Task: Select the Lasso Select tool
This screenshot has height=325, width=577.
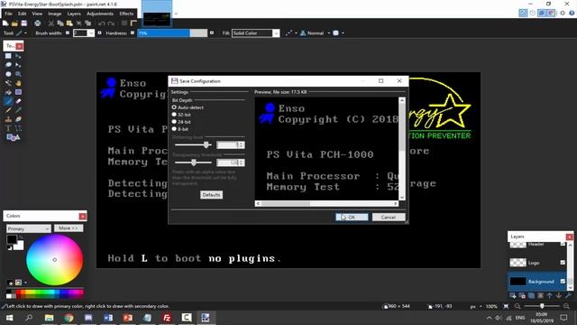Action: tap(8, 65)
